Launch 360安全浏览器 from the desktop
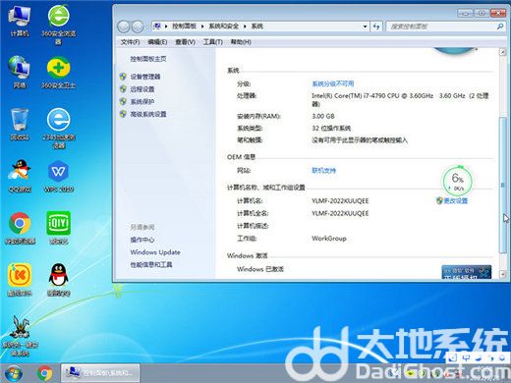 point(59,25)
